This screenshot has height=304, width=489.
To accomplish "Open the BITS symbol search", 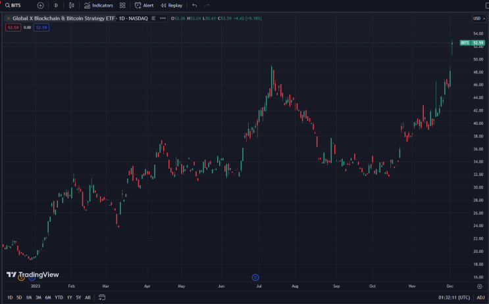I will [13, 5].
